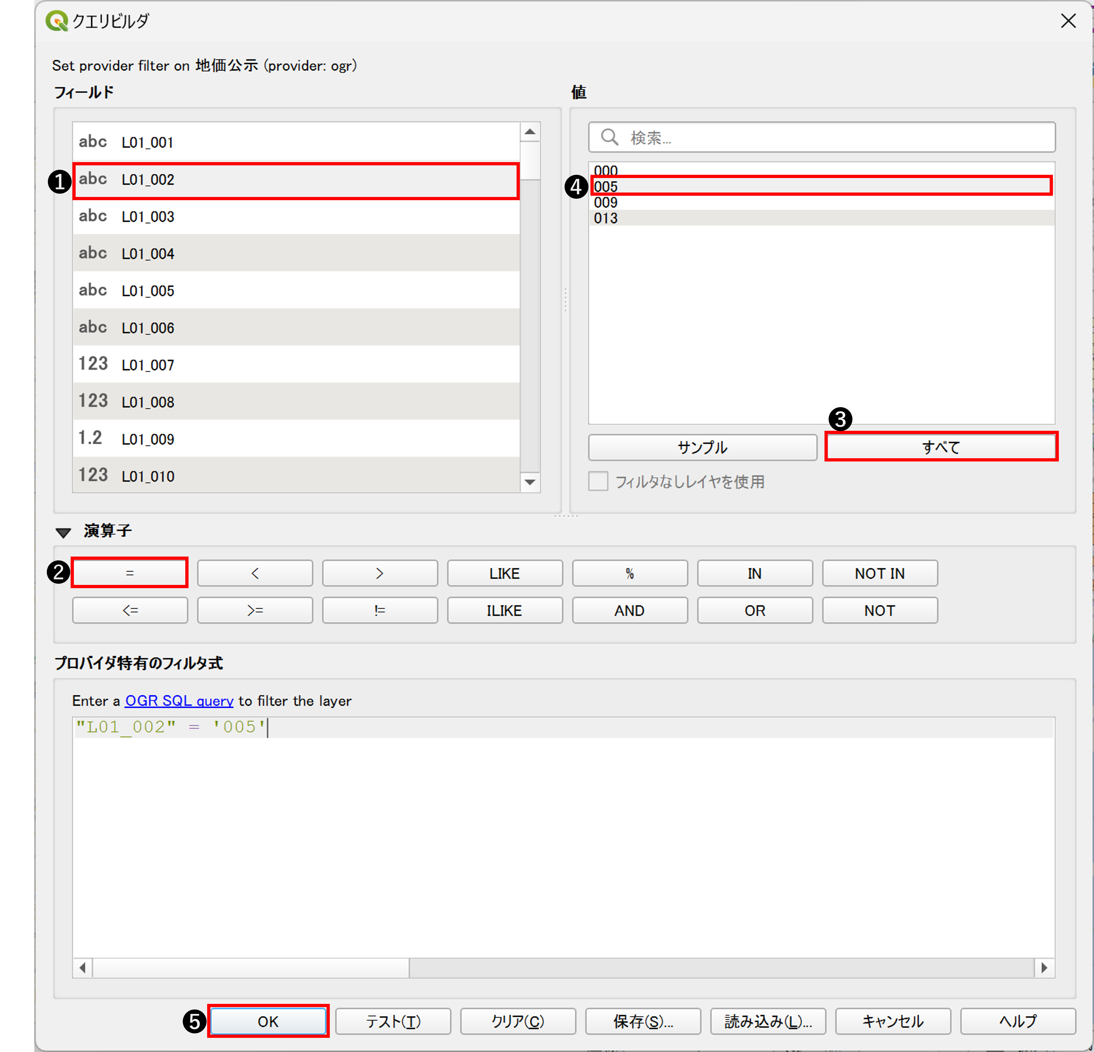Click the 読み込み(L)... button
Viewport: 1094px width, 1052px height.
click(768, 1021)
